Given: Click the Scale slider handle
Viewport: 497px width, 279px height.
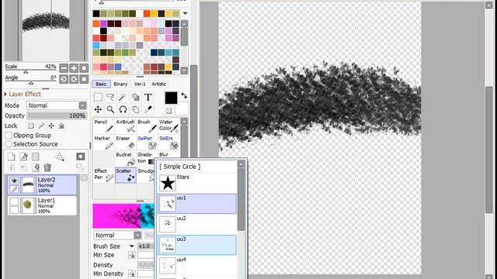Looking at the screenshot, I should click(x=26, y=72).
